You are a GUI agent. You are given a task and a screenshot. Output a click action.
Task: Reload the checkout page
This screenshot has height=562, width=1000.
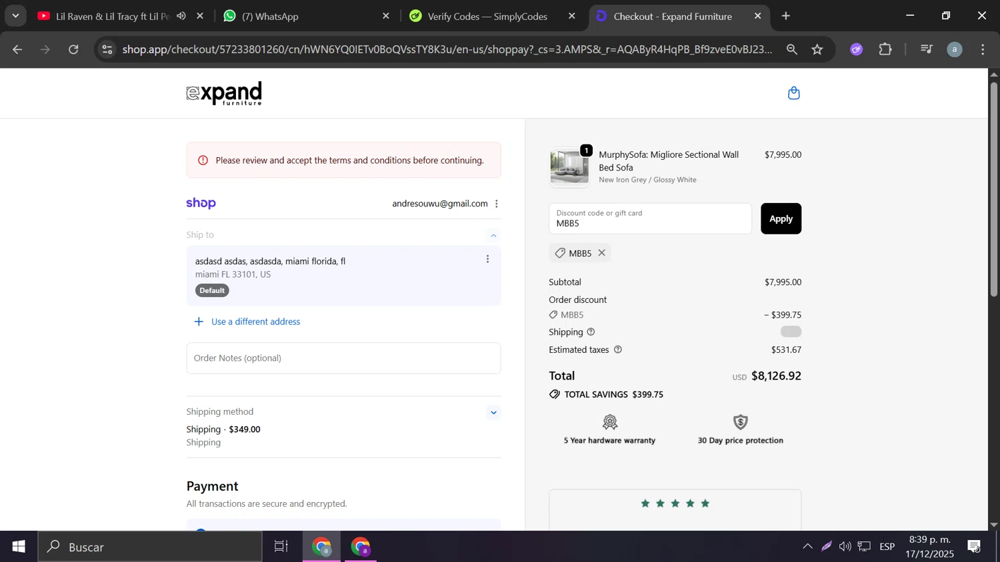[74, 49]
